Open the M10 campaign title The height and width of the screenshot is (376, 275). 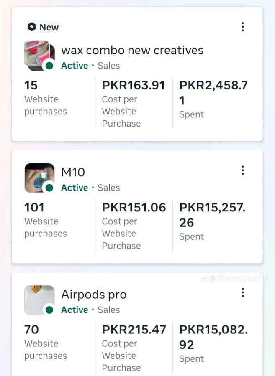pyautogui.click(x=73, y=172)
